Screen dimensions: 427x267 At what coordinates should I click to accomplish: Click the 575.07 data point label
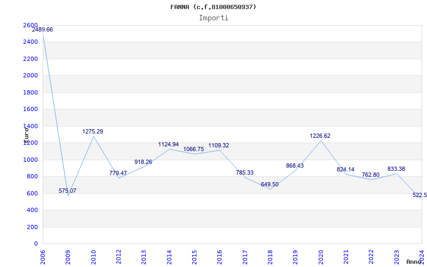click(x=67, y=191)
